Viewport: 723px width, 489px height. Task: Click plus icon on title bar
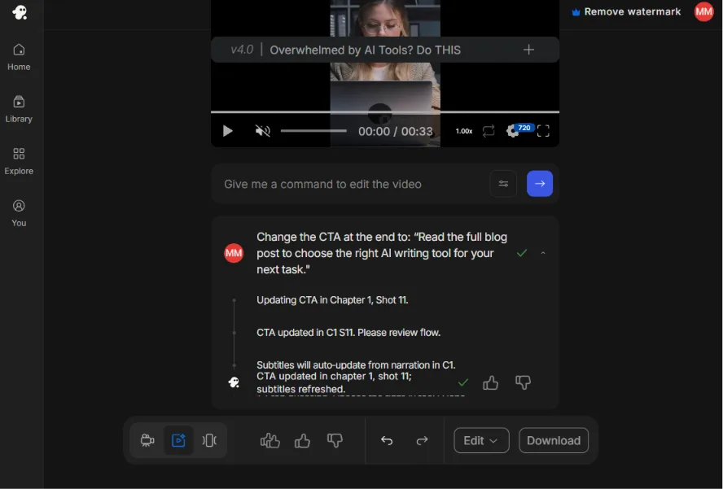529,50
